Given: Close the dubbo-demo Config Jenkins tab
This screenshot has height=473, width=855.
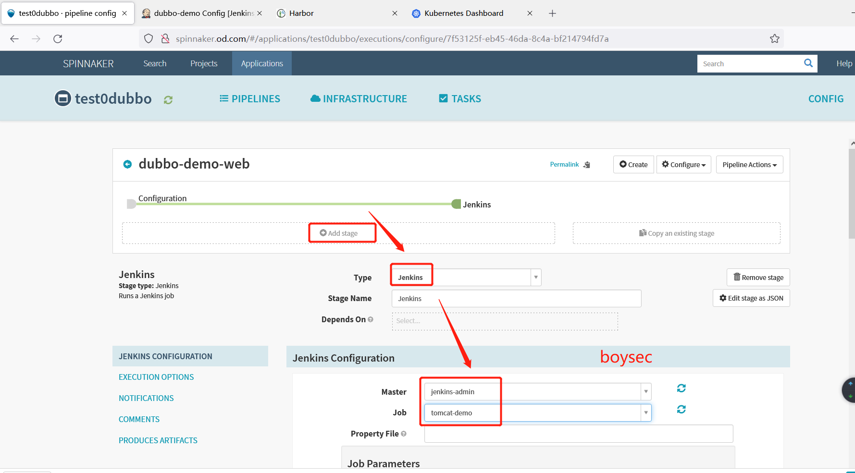Looking at the screenshot, I should click(x=260, y=13).
